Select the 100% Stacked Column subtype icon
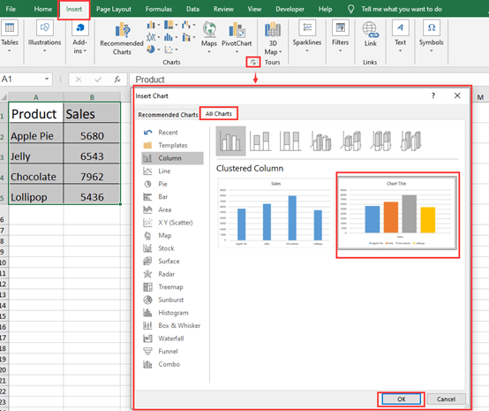The image size is (489, 411). point(290,141)
